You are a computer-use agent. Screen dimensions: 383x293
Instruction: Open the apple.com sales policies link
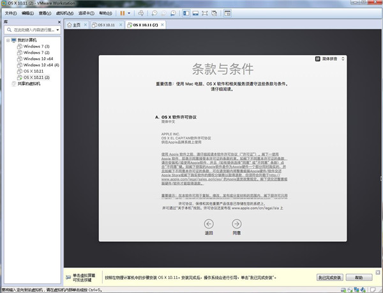click(x=191, y=179)
